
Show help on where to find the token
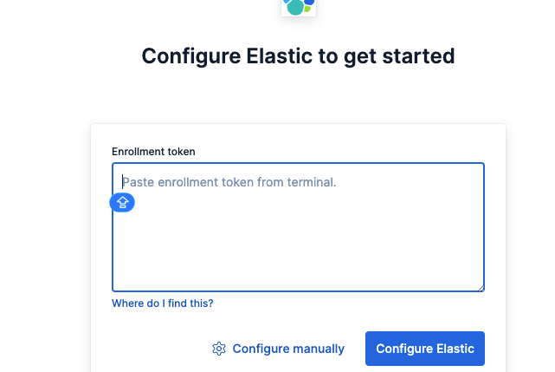[x=163, y=303]
